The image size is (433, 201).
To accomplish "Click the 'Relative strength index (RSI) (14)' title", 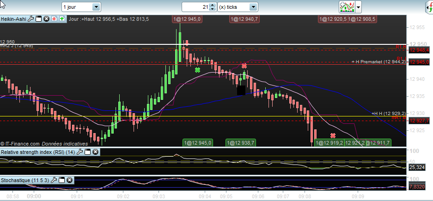I will point(38,152).
